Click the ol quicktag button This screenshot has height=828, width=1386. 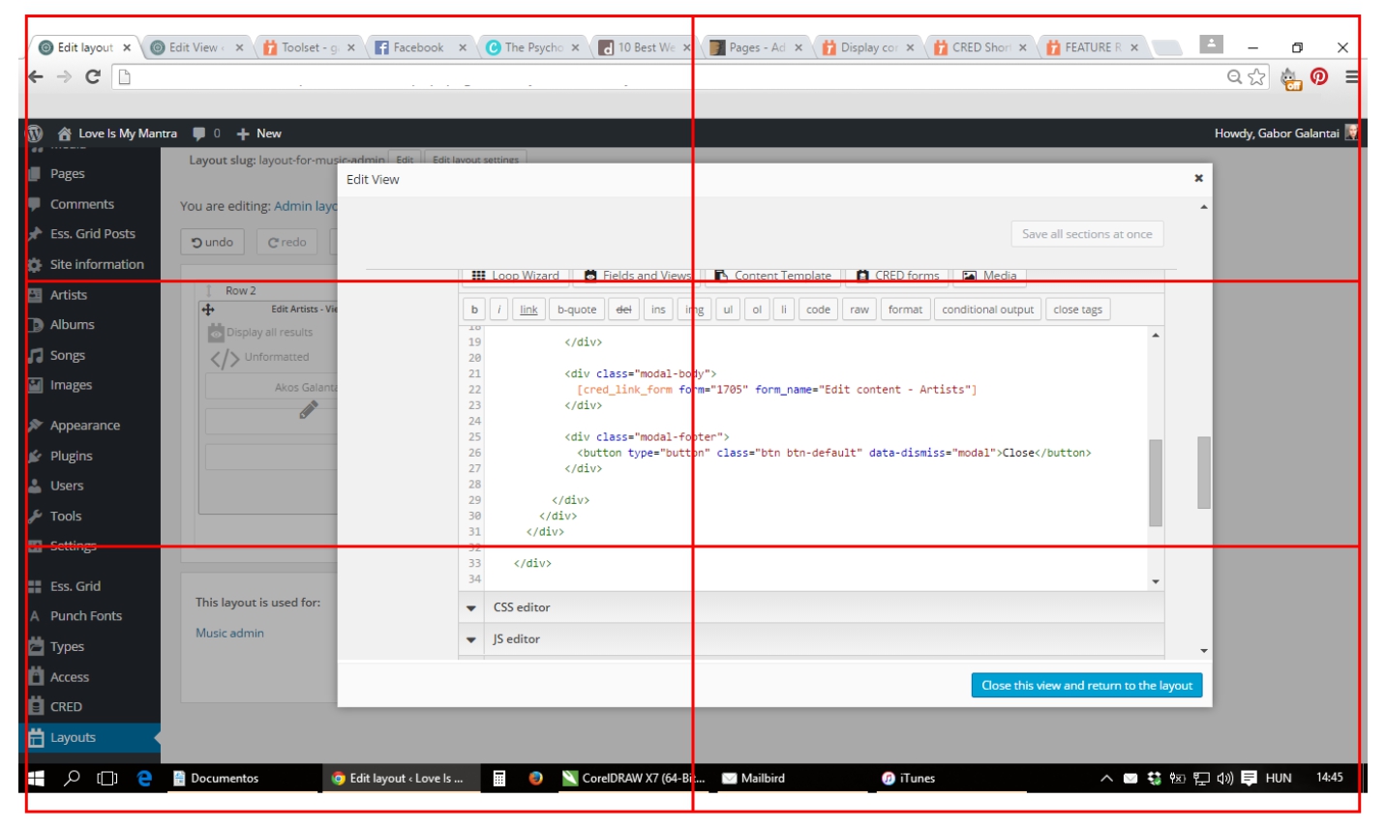click(757, 310)
